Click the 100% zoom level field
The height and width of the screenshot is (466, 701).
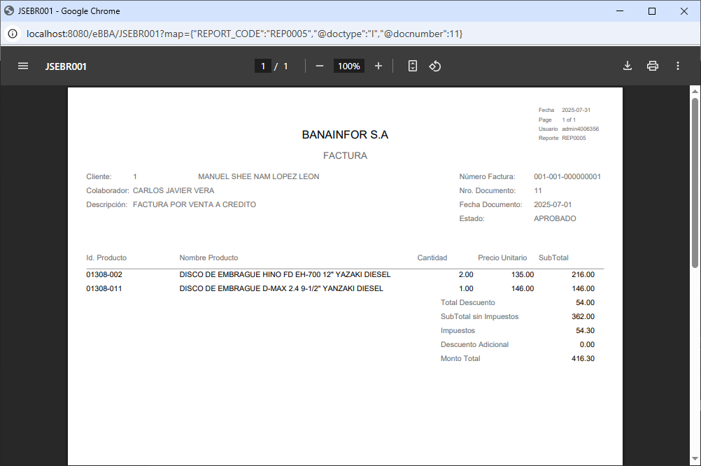pyautogui.click(x=348, y=66)
